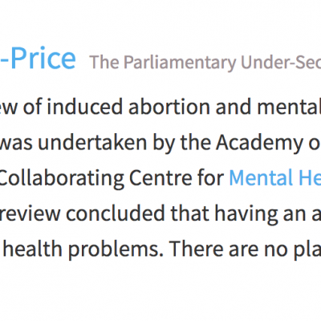Screen dimensions: 321x321
Task: Click the grey Parliamentary Under-Secretary title text
Action: pyautogui.click(x=205, y=63)
